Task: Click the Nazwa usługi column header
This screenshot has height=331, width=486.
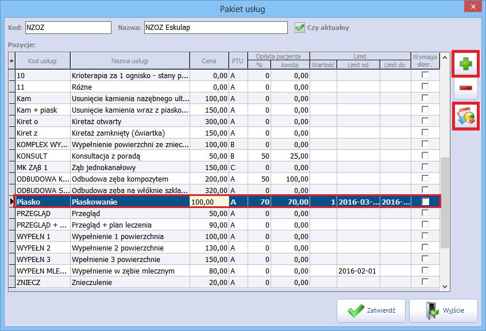Action: click(x=130, y=61)
